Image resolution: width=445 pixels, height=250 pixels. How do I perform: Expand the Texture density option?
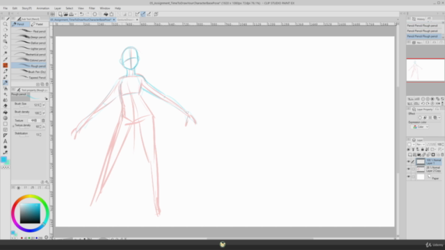(x=13, y=126)
